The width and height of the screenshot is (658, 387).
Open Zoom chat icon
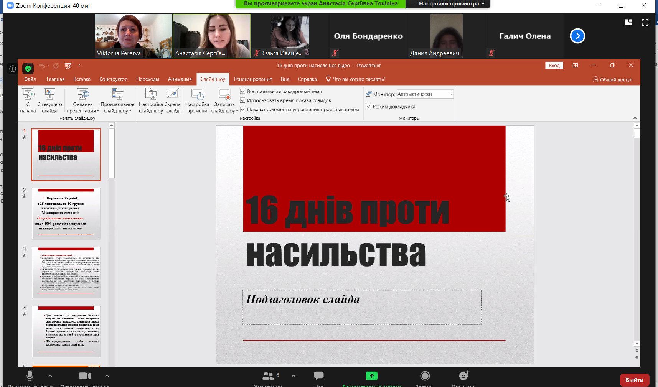pos(319,375)
